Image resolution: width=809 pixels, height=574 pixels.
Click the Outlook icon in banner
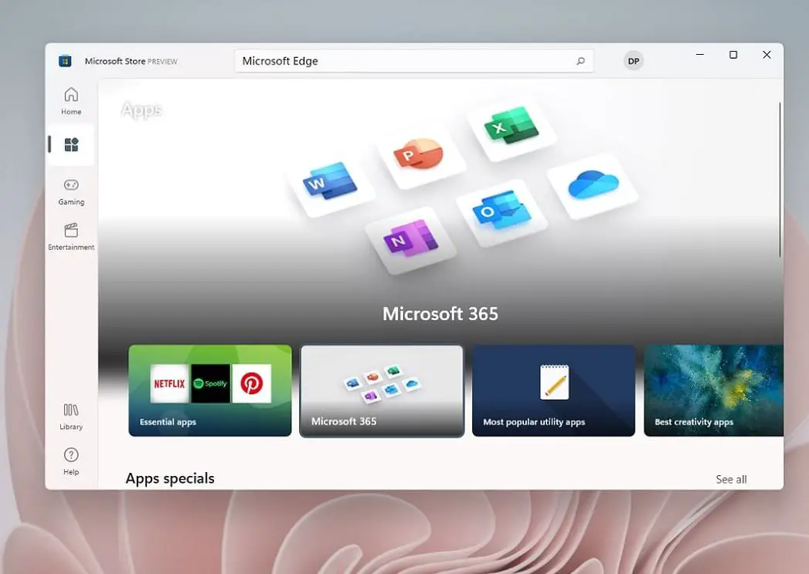[501, 210]
